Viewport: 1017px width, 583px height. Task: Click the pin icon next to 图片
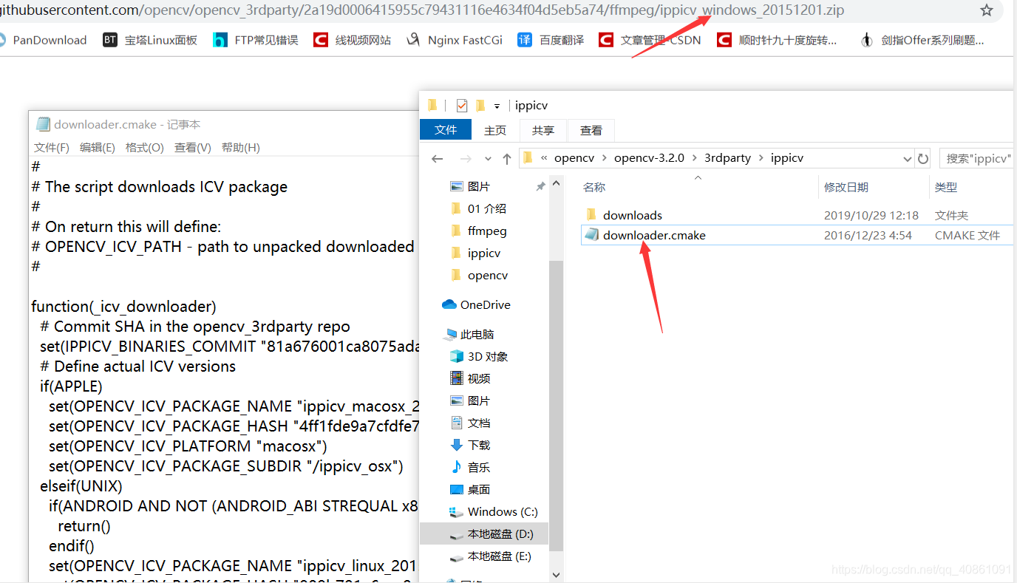[x=540, y=187]
